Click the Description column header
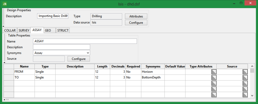 pyautogui.click(x=75, y=66)
